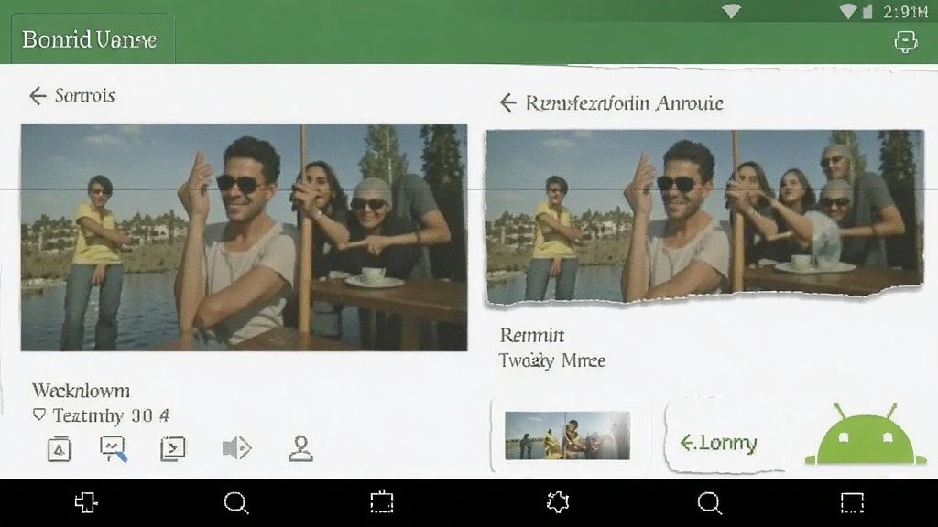This screenshot has height=527, width=938.
Task: Go back using the arrow beside "Sortrois"
Action: 38,95
